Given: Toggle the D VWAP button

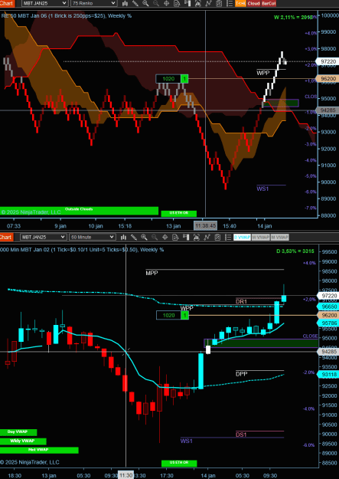Looking at the screenshot, I should click(242, 238).
